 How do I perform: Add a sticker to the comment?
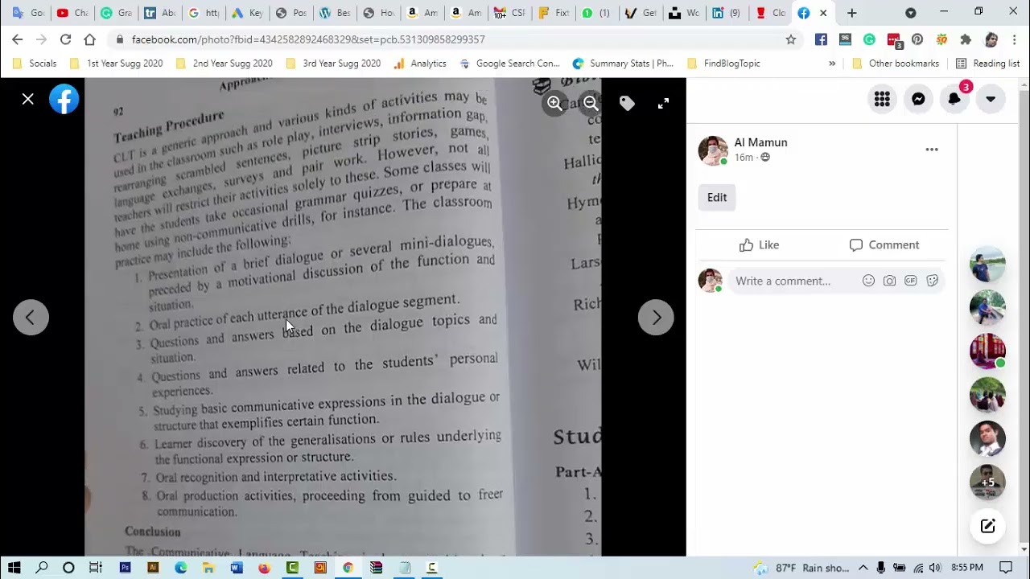(x=932, y=281)
